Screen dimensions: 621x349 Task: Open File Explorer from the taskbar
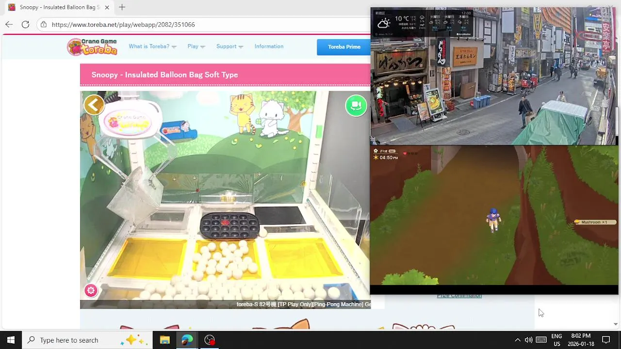(164, 340)
